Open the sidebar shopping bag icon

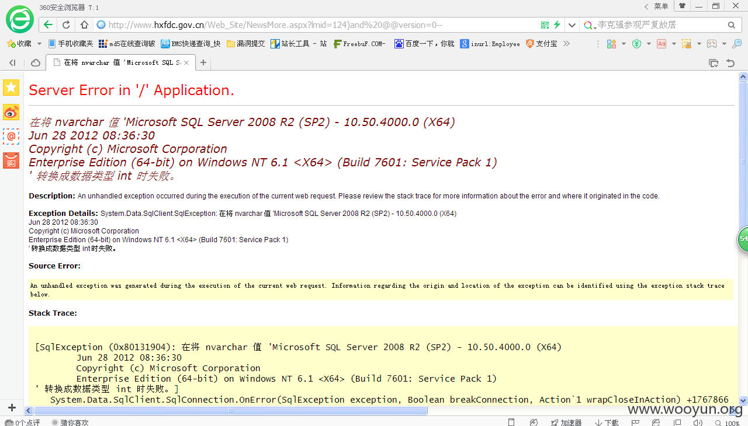11,160
